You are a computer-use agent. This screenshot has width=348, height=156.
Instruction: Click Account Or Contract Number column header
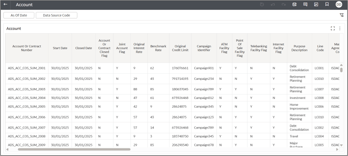(27, 48)
